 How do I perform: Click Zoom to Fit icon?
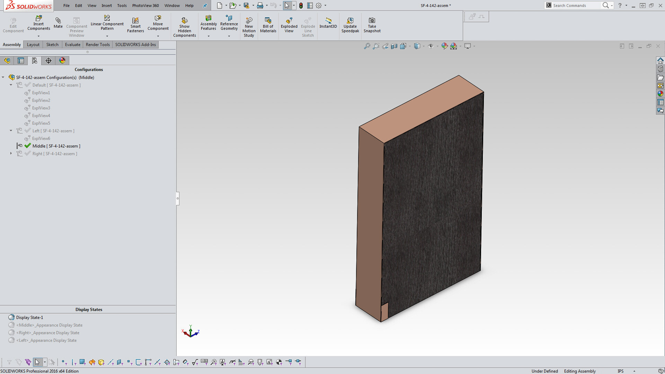(x=367, y=46)
